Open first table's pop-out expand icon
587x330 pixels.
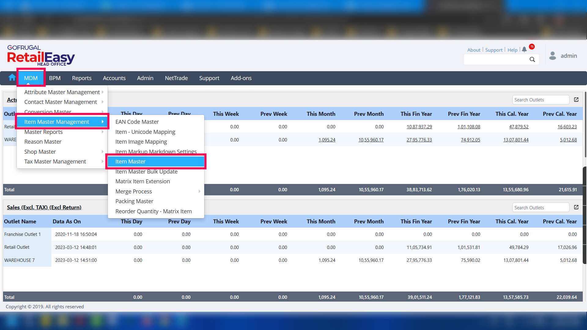(576, 100)
